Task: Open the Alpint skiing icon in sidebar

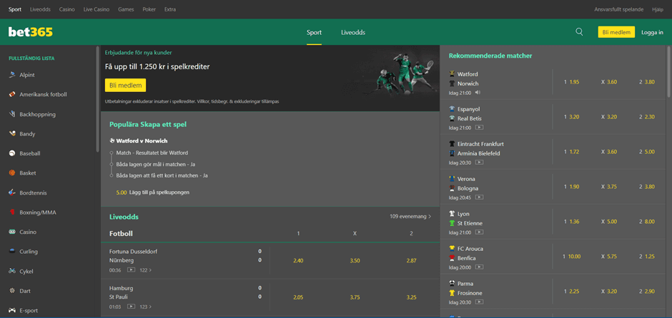Action: tap(12, 75)
